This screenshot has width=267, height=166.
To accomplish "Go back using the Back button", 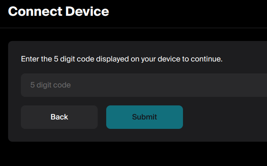I will (x=59, y=117).
